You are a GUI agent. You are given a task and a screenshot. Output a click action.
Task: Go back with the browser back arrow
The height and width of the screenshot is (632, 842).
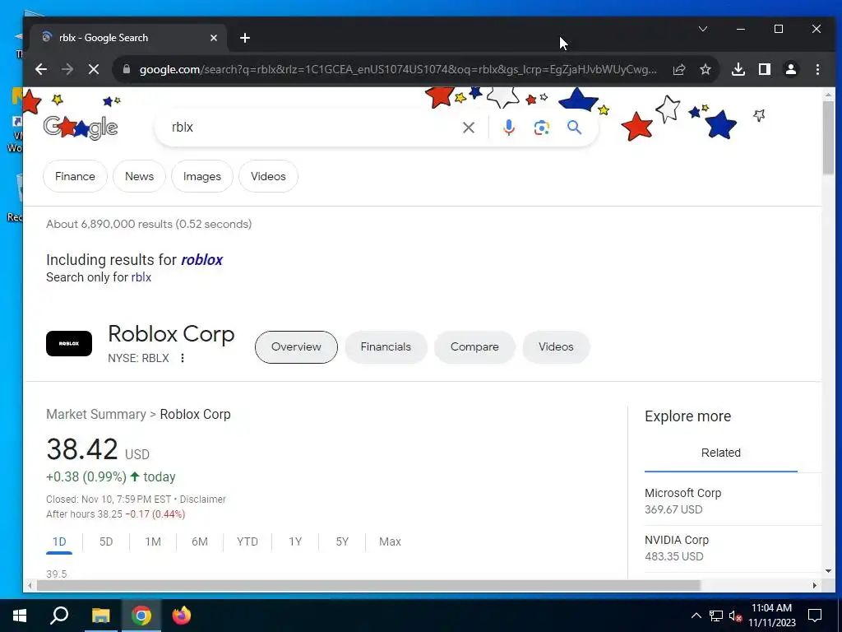(41, 69)
